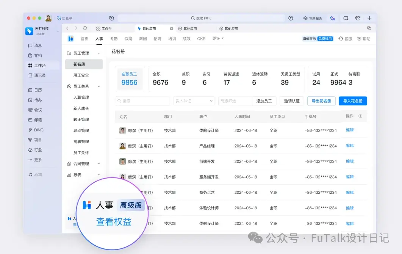The height and width of the screenshot is (254, 402).
Task: Open 日历 calendar in the sidebar
Action: click(x=35, y=90)
